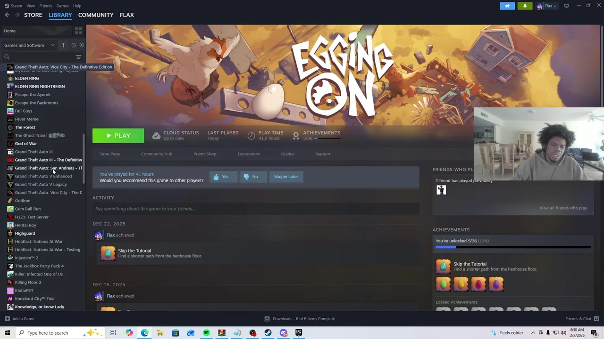Open the Help menu
The height and width of the screenshot is (339, 604).
(x=77, y=6)
